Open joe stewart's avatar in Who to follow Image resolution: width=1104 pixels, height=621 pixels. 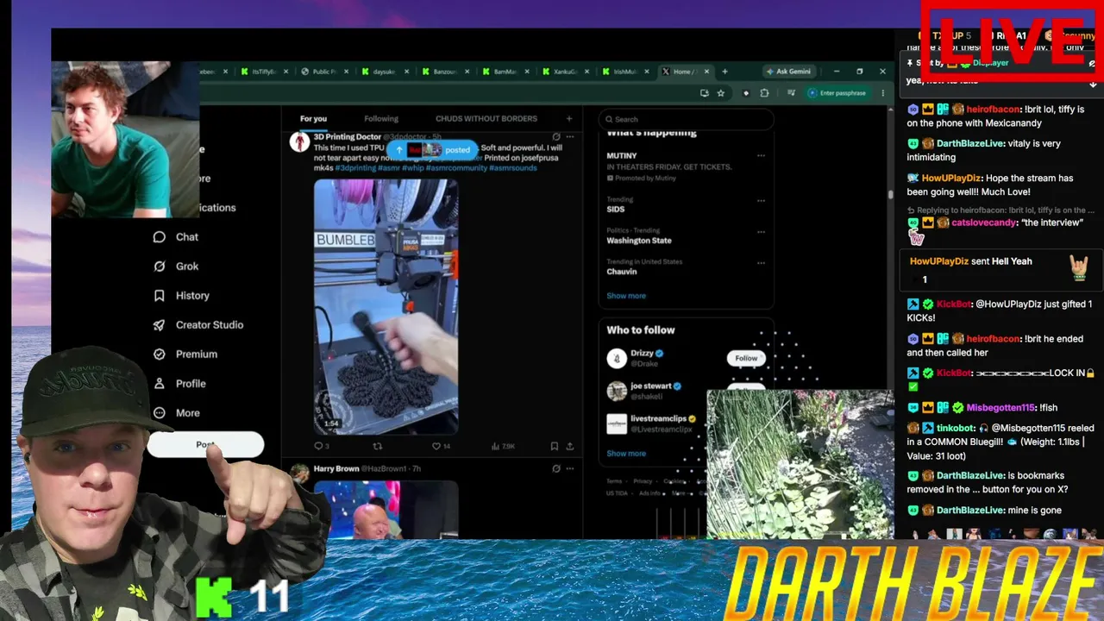(617, 392)
